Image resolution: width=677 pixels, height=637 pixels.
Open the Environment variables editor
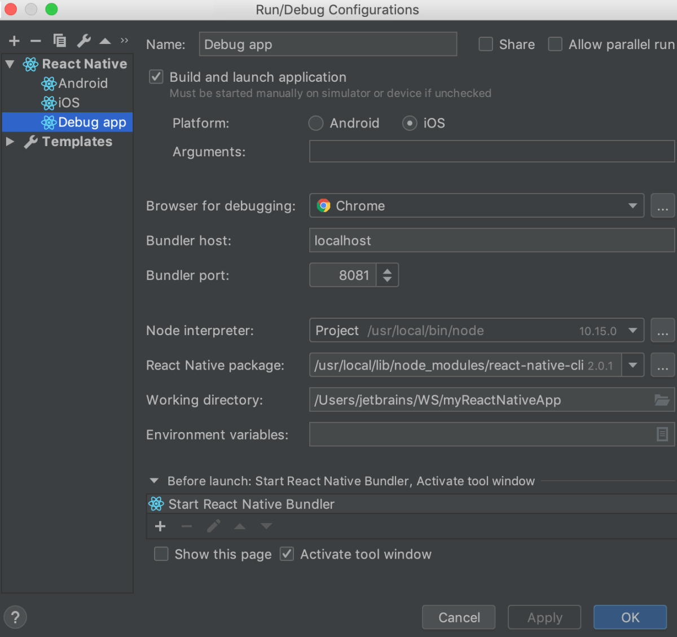click(662, 434)
